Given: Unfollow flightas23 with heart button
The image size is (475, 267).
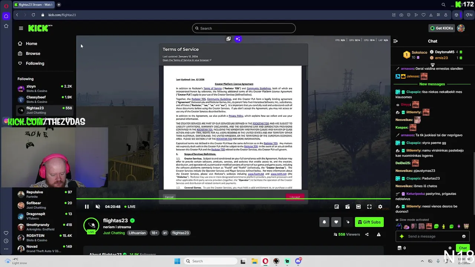Looking at the screenshot, I should (x=336, y=222).
